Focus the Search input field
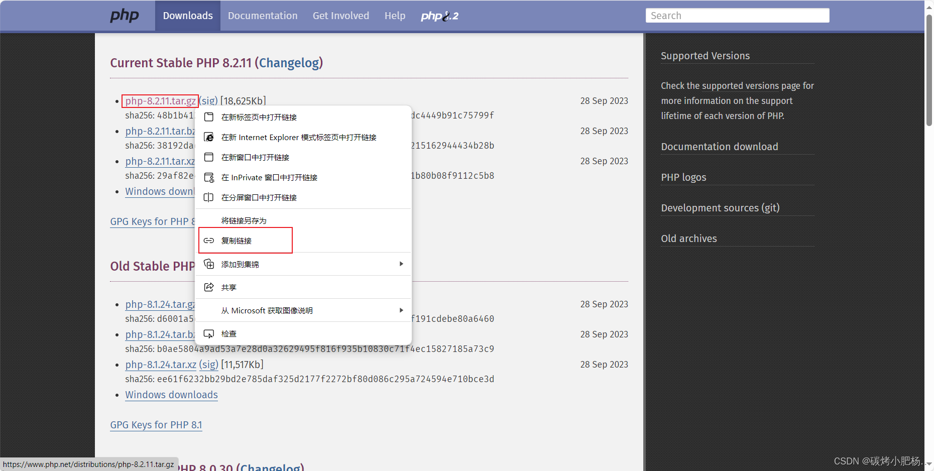The width and height of the screenshot is (934, 471). click(x=737, y=16)
